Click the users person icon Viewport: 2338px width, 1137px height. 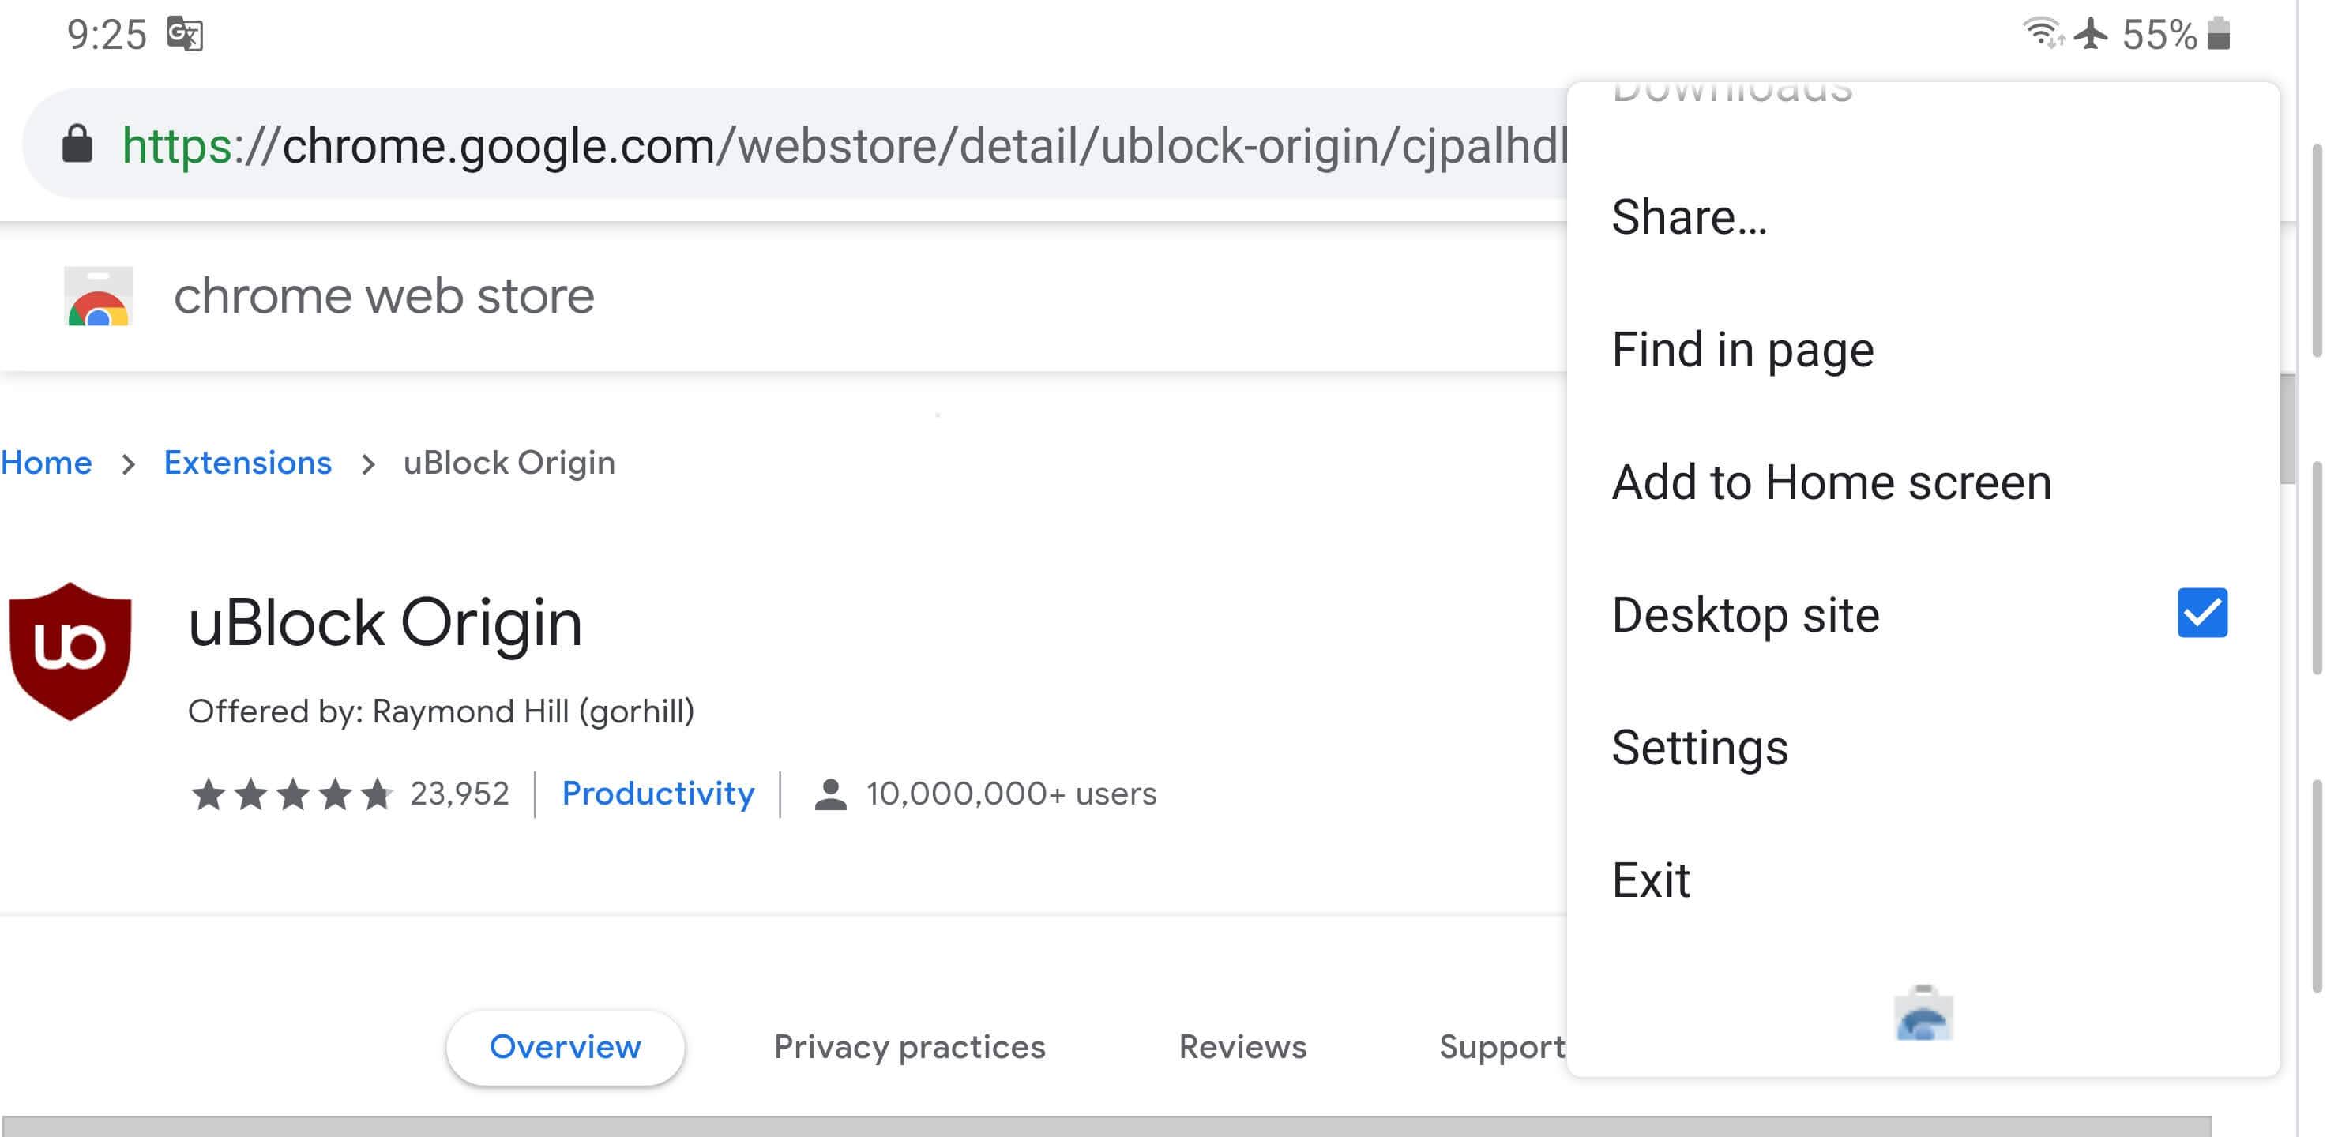[x=829, y=794]
